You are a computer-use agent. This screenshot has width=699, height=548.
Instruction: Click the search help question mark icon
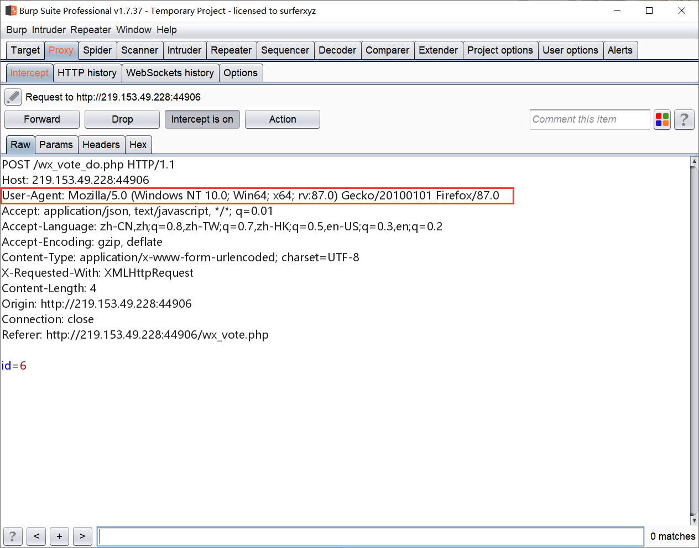point(13,536)
